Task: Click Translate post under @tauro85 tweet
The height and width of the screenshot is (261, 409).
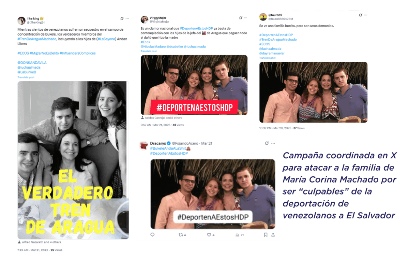Action: 267,58
